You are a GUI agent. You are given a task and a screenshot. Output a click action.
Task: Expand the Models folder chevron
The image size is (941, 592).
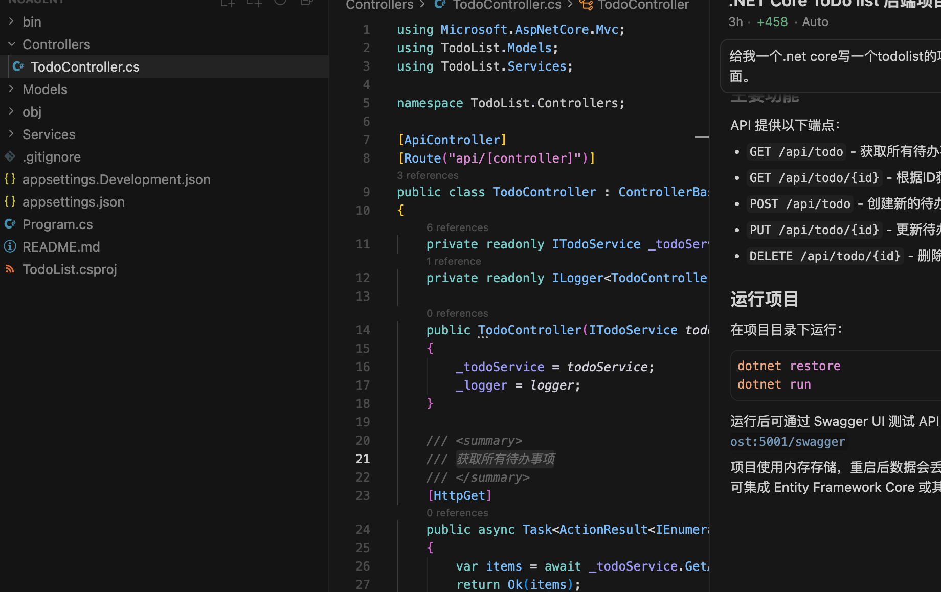point(11,89)
